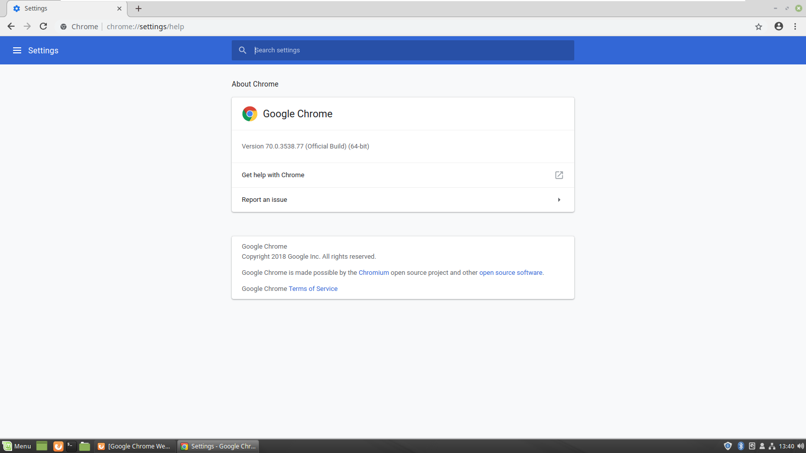Open the file manager from the taskbar
Image resolution: width=806 pixels, height=453 pixels.
85,446
